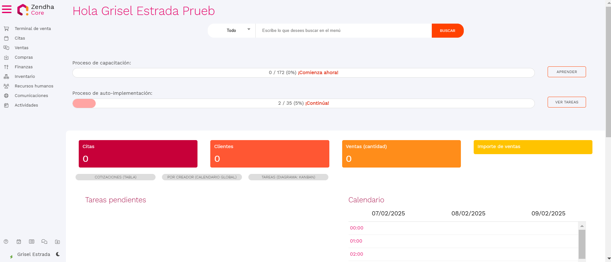Select the Cotizaciones (Tabla) chip

(x=116, y=177)
